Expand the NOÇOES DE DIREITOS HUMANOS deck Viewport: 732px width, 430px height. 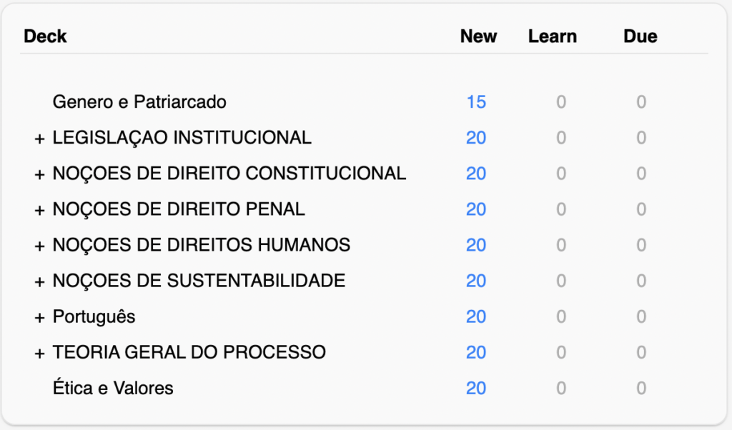point(39,246)
